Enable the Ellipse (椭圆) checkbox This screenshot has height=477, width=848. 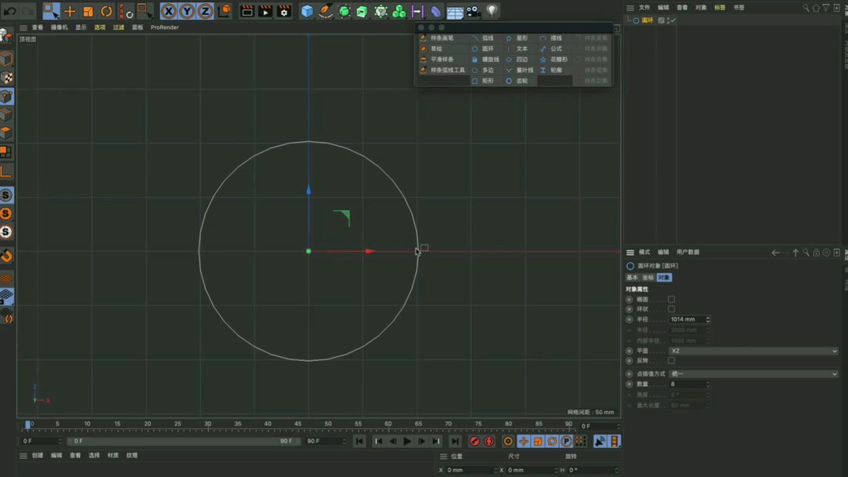point(672,299)
